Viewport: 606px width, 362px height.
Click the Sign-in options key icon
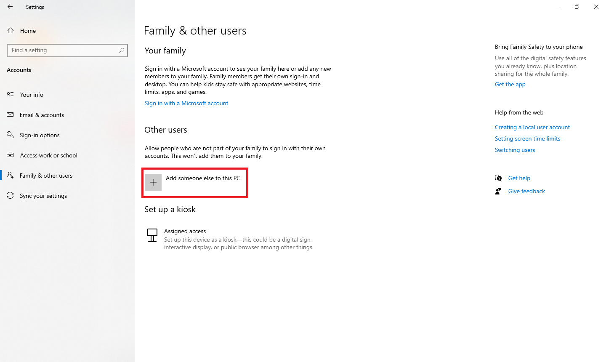(10, 135)
